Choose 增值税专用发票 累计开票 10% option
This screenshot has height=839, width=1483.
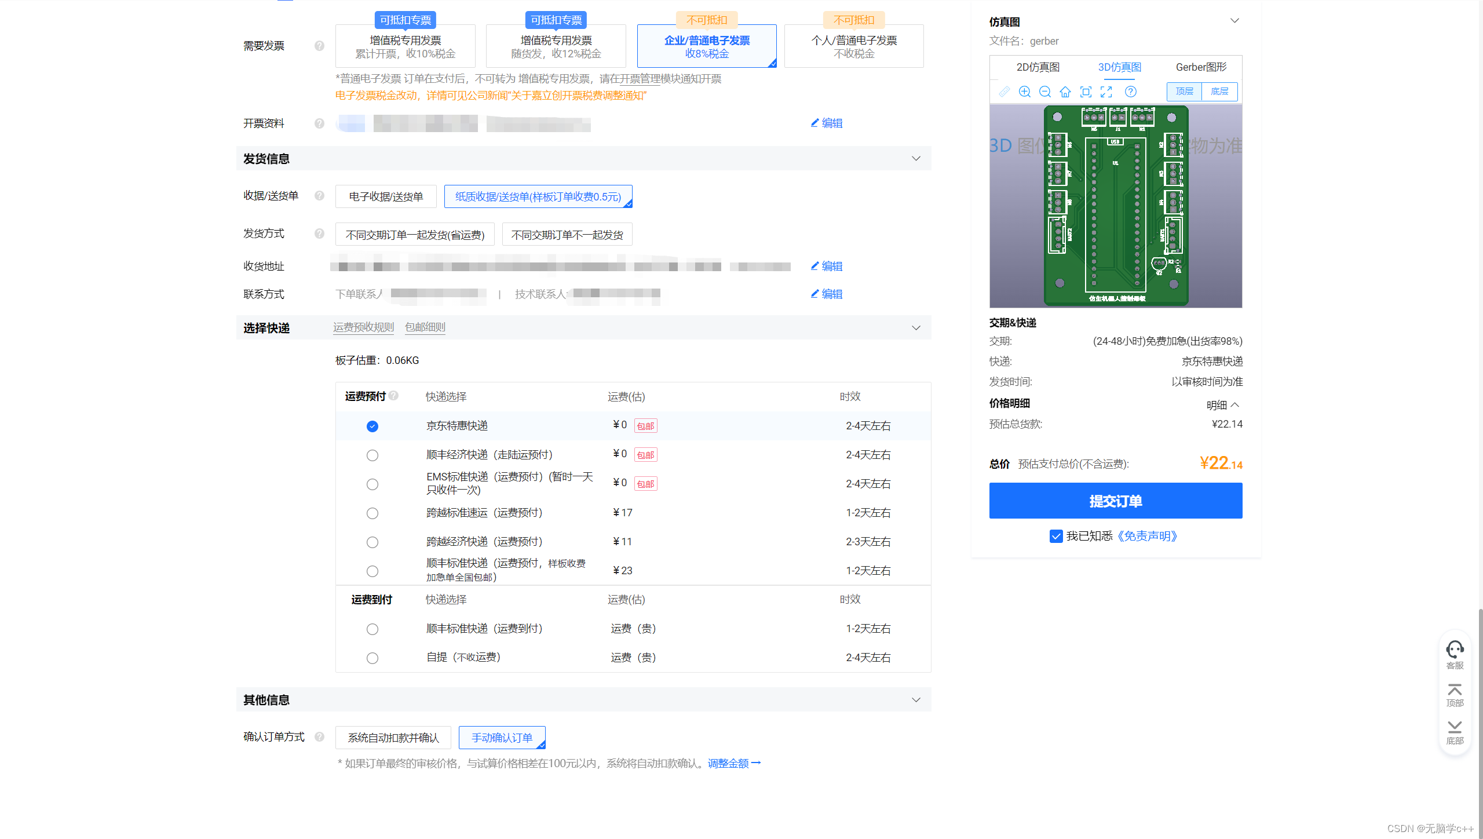coord(406,46)
